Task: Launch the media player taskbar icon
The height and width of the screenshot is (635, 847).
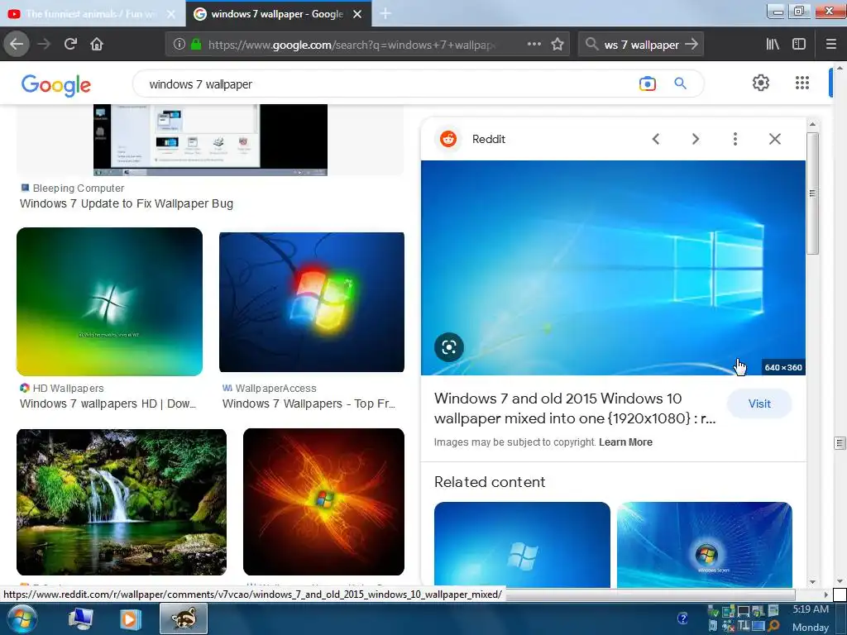Action: point(130,618)
